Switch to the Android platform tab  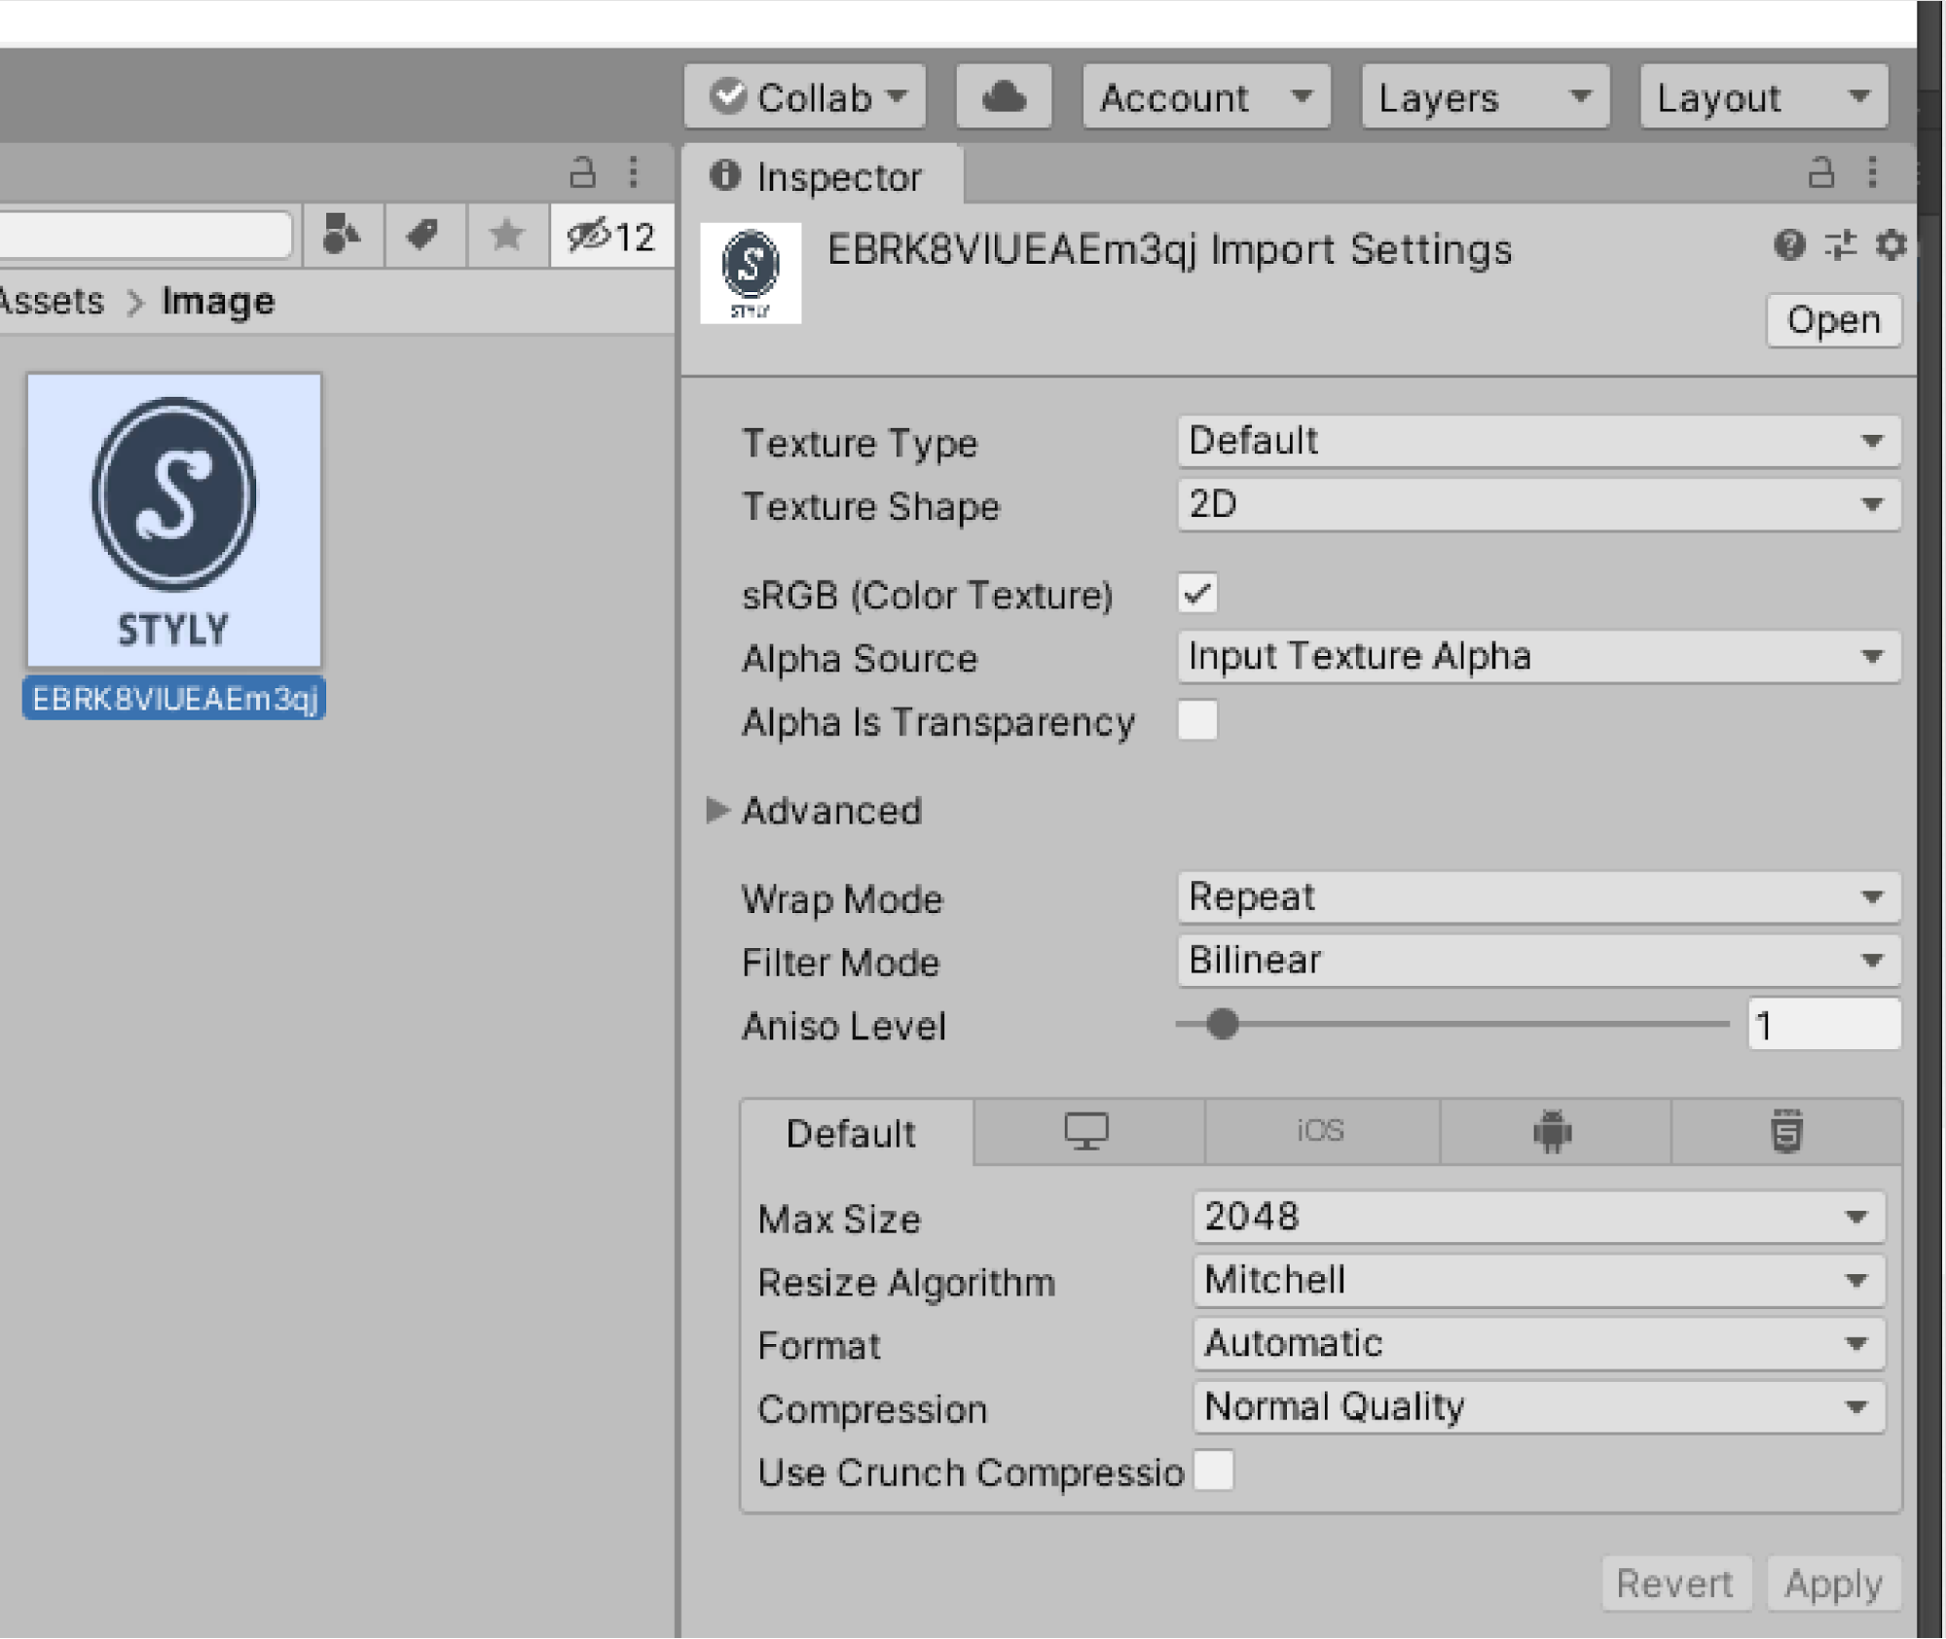[1553, 1131]
